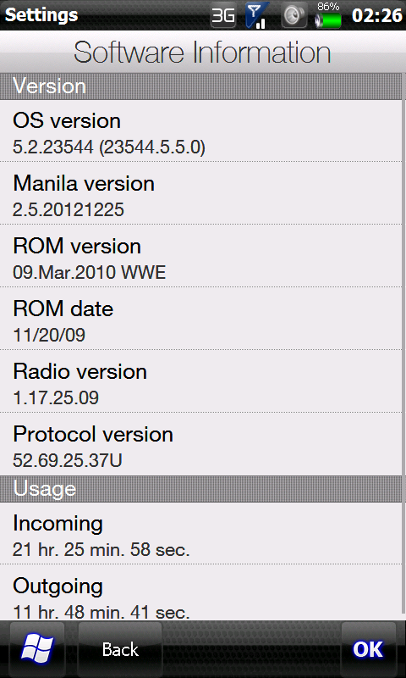Select the OS version entry
Screen dimensions: 406x678
coord(201,131)
